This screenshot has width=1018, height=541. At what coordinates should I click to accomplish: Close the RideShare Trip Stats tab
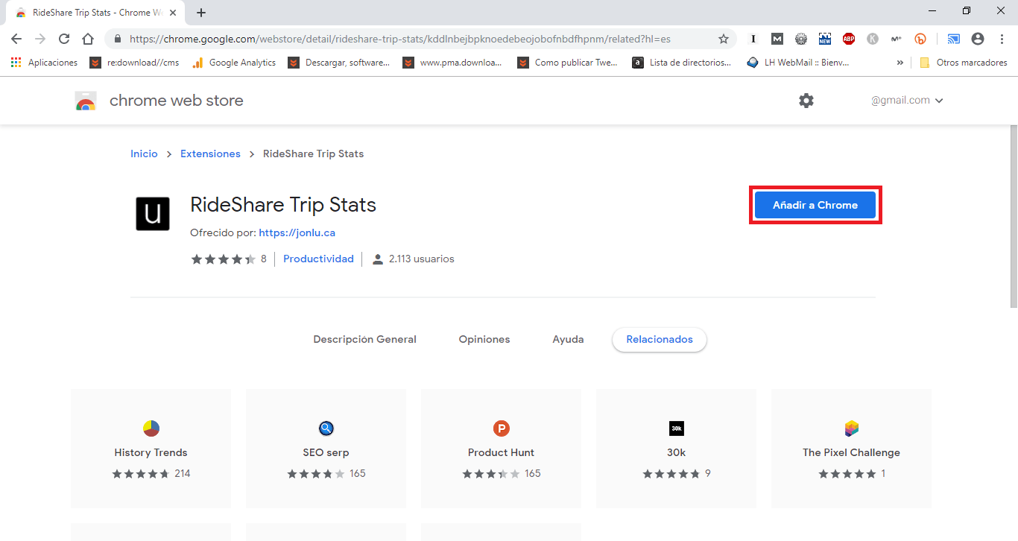point(173,13)
